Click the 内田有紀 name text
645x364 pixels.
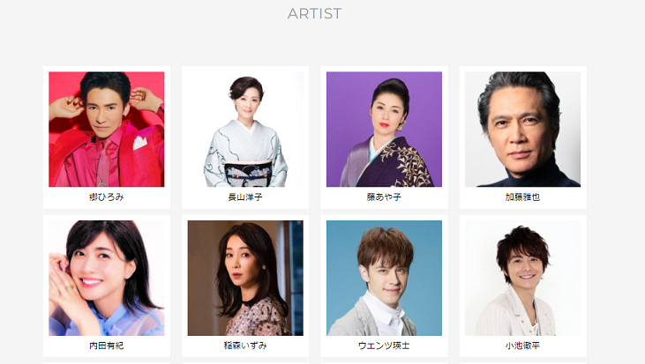(107, 345)
